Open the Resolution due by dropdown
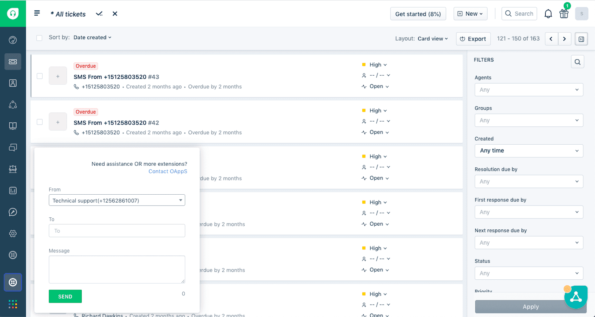 529,182
